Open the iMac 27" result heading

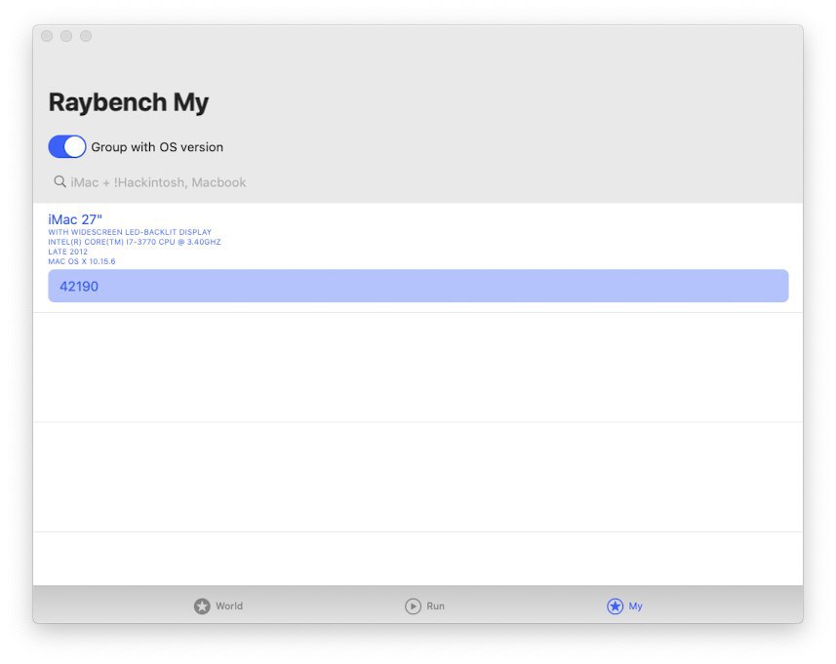tap(75, 219)
